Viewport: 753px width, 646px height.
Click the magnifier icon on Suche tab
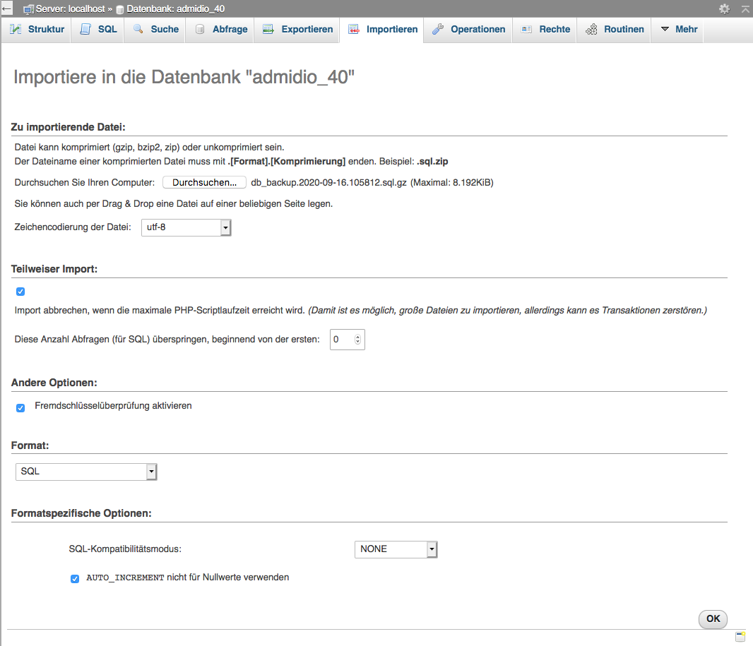[138, 30]
